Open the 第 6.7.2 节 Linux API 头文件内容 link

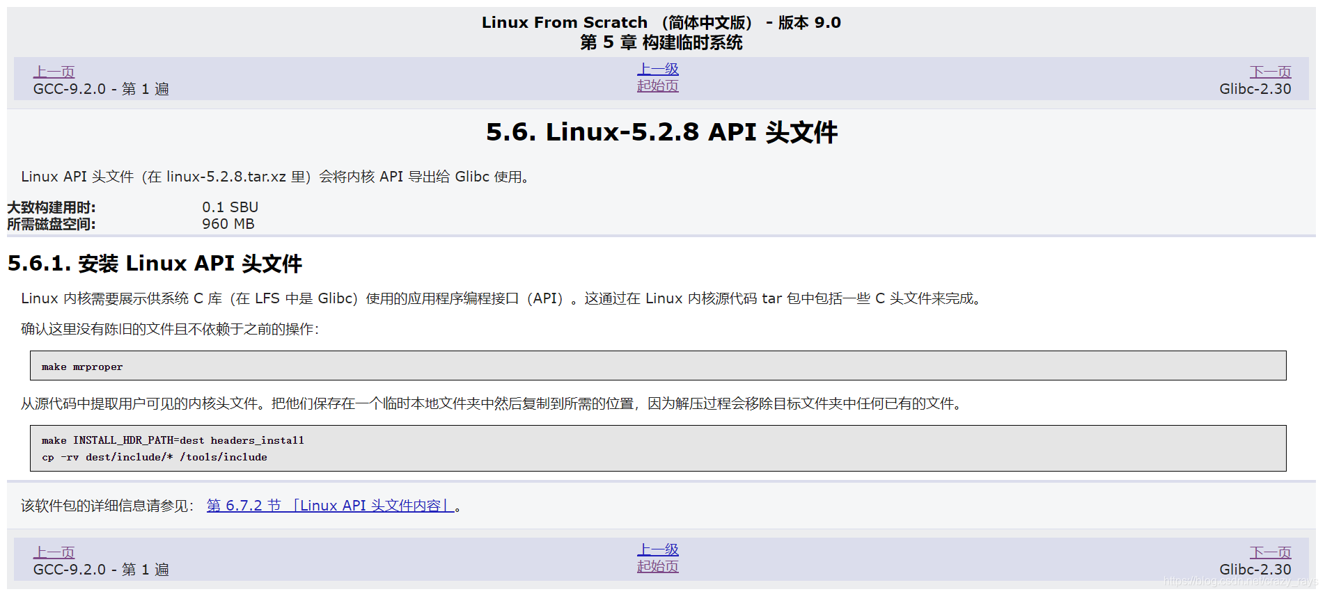pyautogui.click(x=331, y=506)
